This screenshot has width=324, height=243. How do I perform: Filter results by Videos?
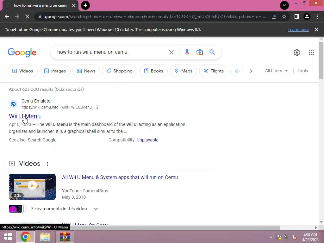pyautogui.click(x=22, y=71)
